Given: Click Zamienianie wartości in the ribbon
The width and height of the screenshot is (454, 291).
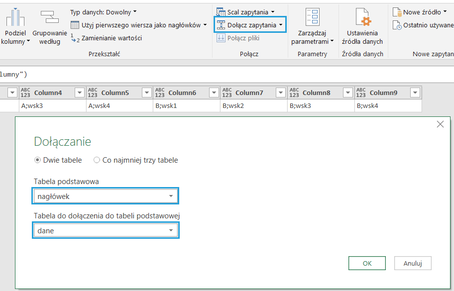Looking at the screenshot, I should pyautogui.click(x=111, y=38).
